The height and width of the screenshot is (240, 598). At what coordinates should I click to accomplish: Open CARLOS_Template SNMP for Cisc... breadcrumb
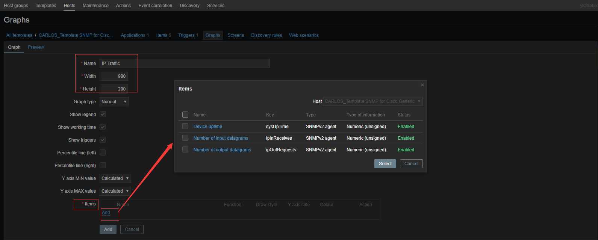point(76,35)
